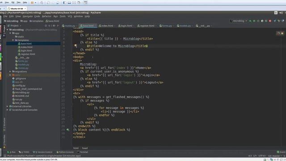Open the Version Control tool window
The image size is (286, 161).
pos(42,152)
